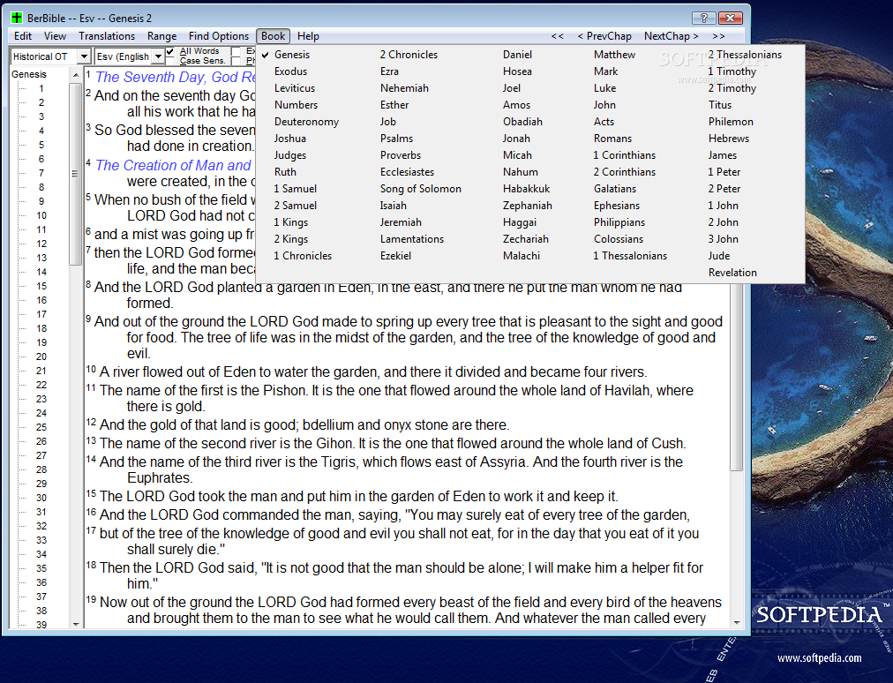Open the Historical OT range dropdown
This screenshot has height=683, width=893.
pyautogui.click(x=85, y=56)
